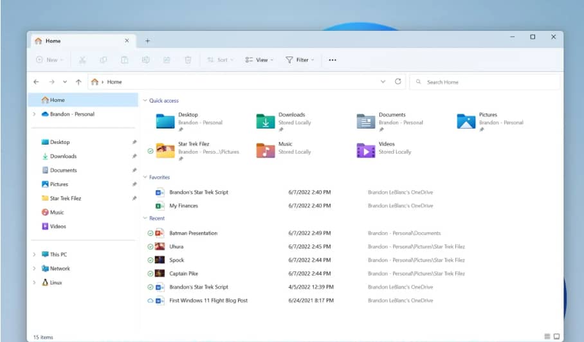Screen dimensions: 584x342
Task: Switch to large thumbnails view icon
Action: click(556, 336)
